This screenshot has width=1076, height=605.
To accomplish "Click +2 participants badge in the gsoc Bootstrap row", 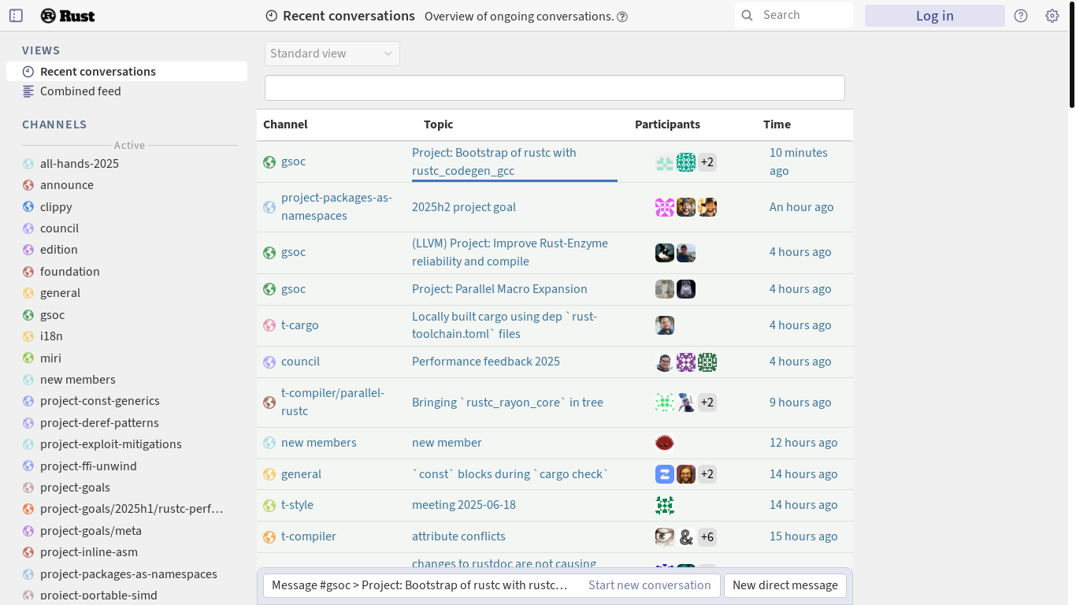I will pos(707,162).
